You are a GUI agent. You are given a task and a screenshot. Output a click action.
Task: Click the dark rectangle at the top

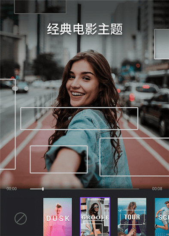(x=40, y=6)
